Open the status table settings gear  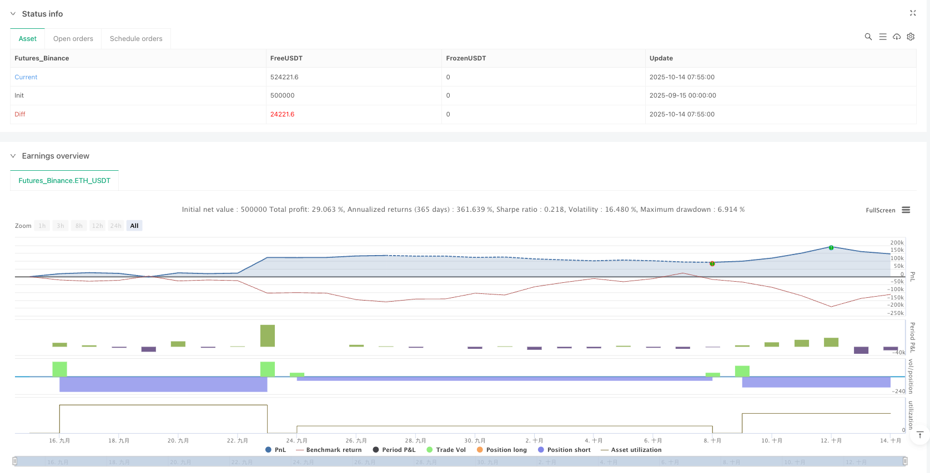pyautogui.click(x=911, y=37)
